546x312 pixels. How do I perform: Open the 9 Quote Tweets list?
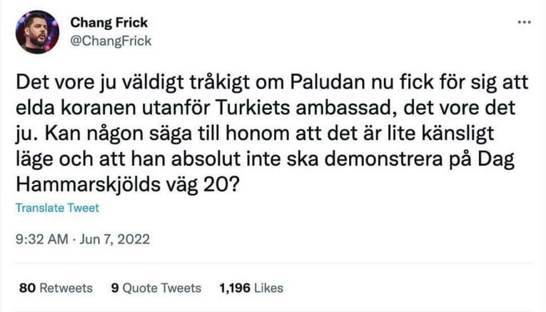click(156, 288)
